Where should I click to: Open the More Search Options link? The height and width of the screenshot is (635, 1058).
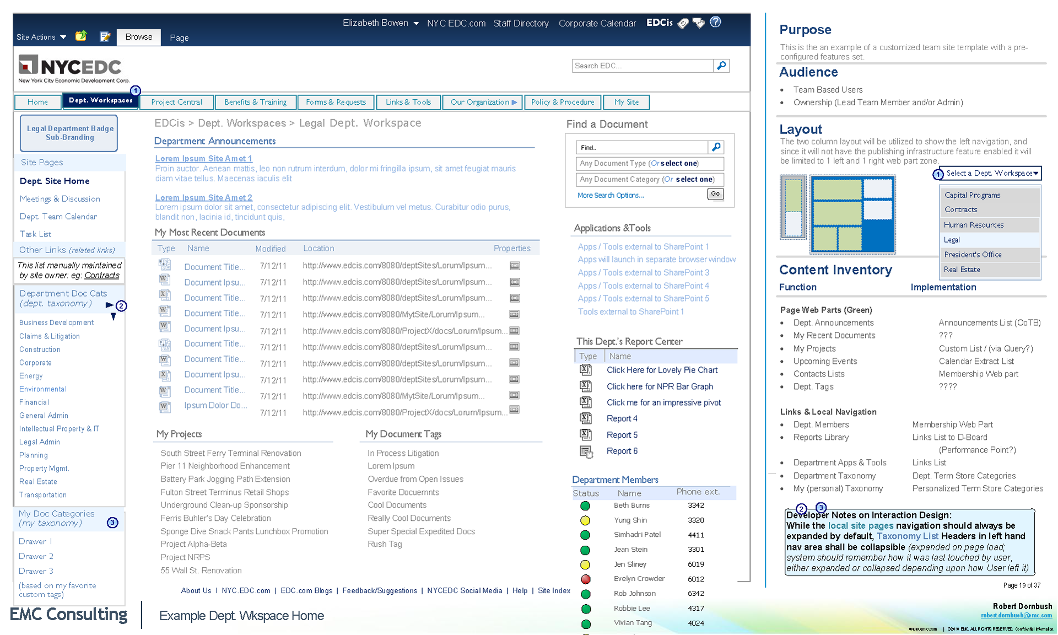(610, 195)
